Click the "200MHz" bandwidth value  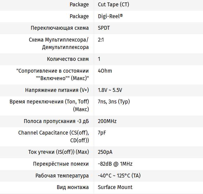point(107,121)
